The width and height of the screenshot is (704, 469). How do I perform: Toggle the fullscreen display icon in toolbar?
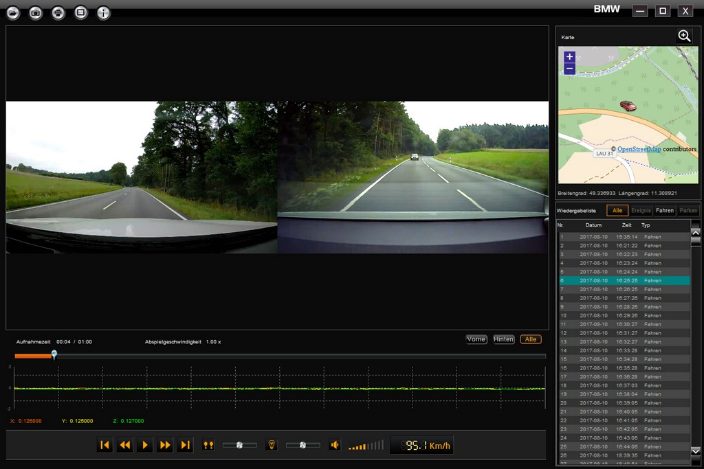point(81,12)
